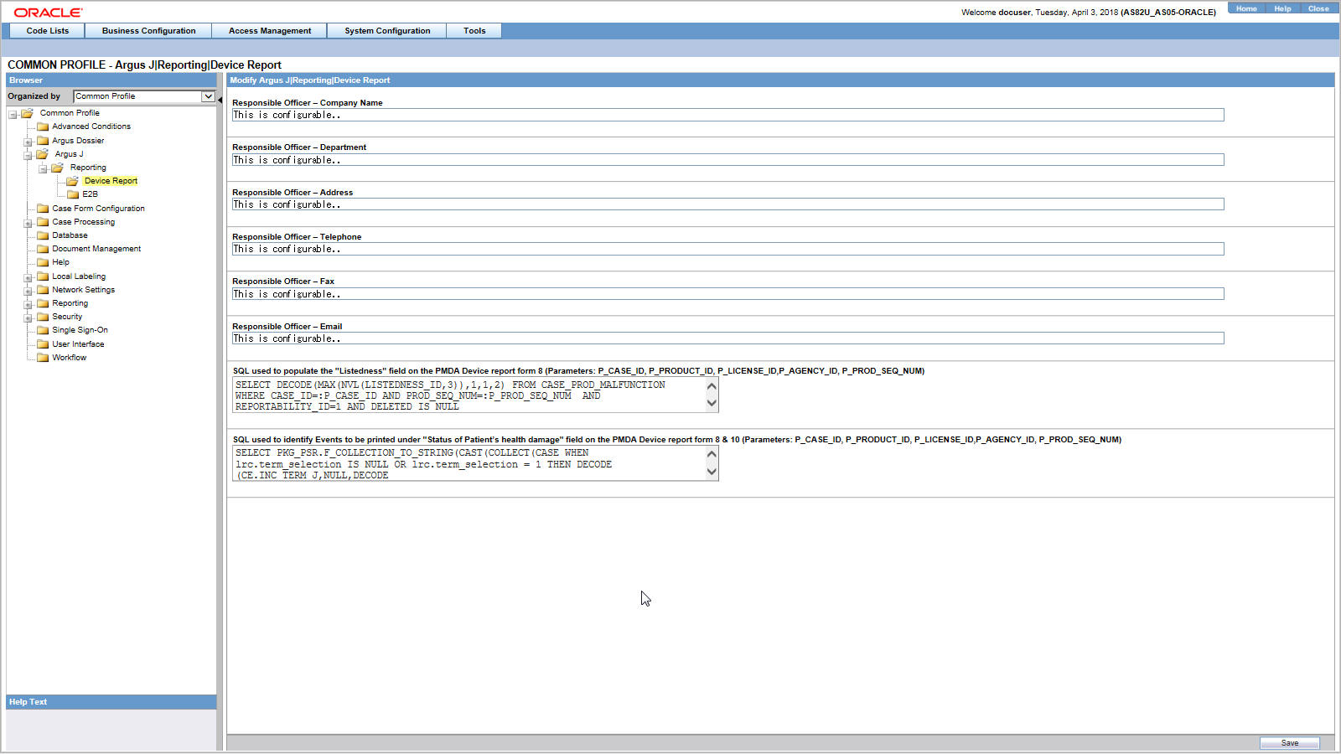1341x754 pixels.
Task: Open the Code Lists menu
Action: [47, 31]
